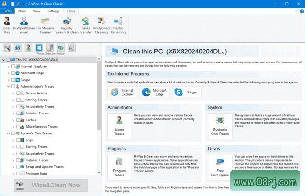Collapse the Administrator's Traces tree node
Image resolution: width=305 pixels, height=196 pixels.
click(x=8, y=87)
